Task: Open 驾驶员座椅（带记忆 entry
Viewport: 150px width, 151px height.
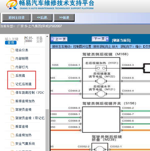Action: [30, 118]
